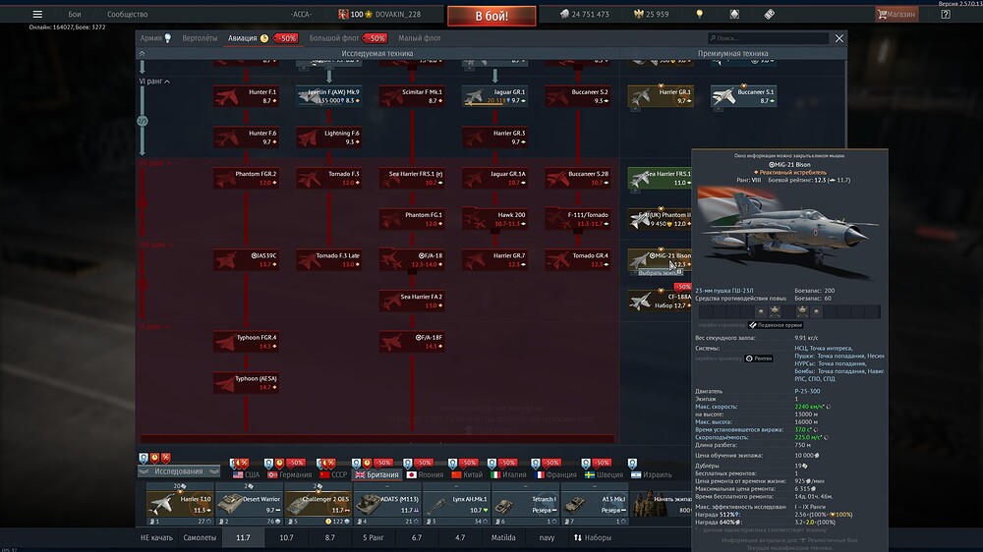Screen dimensions: 983x552
Task: Select the F/A-18F aircraft card
Action: point(412,342)
